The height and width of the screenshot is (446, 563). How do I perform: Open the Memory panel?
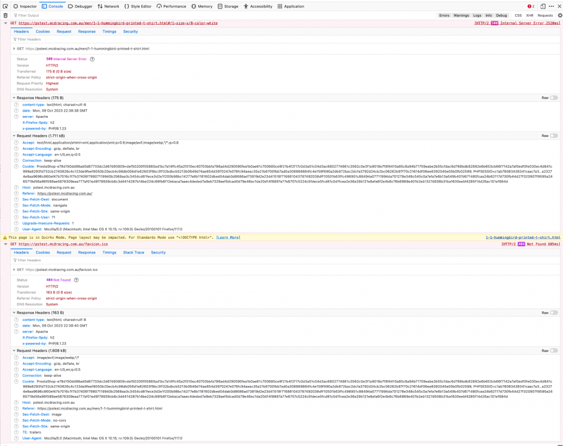202,6
